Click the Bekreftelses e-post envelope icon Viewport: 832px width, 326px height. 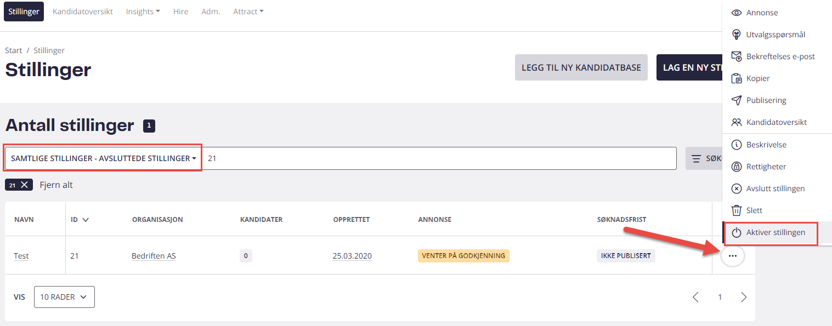click(737, 56)
